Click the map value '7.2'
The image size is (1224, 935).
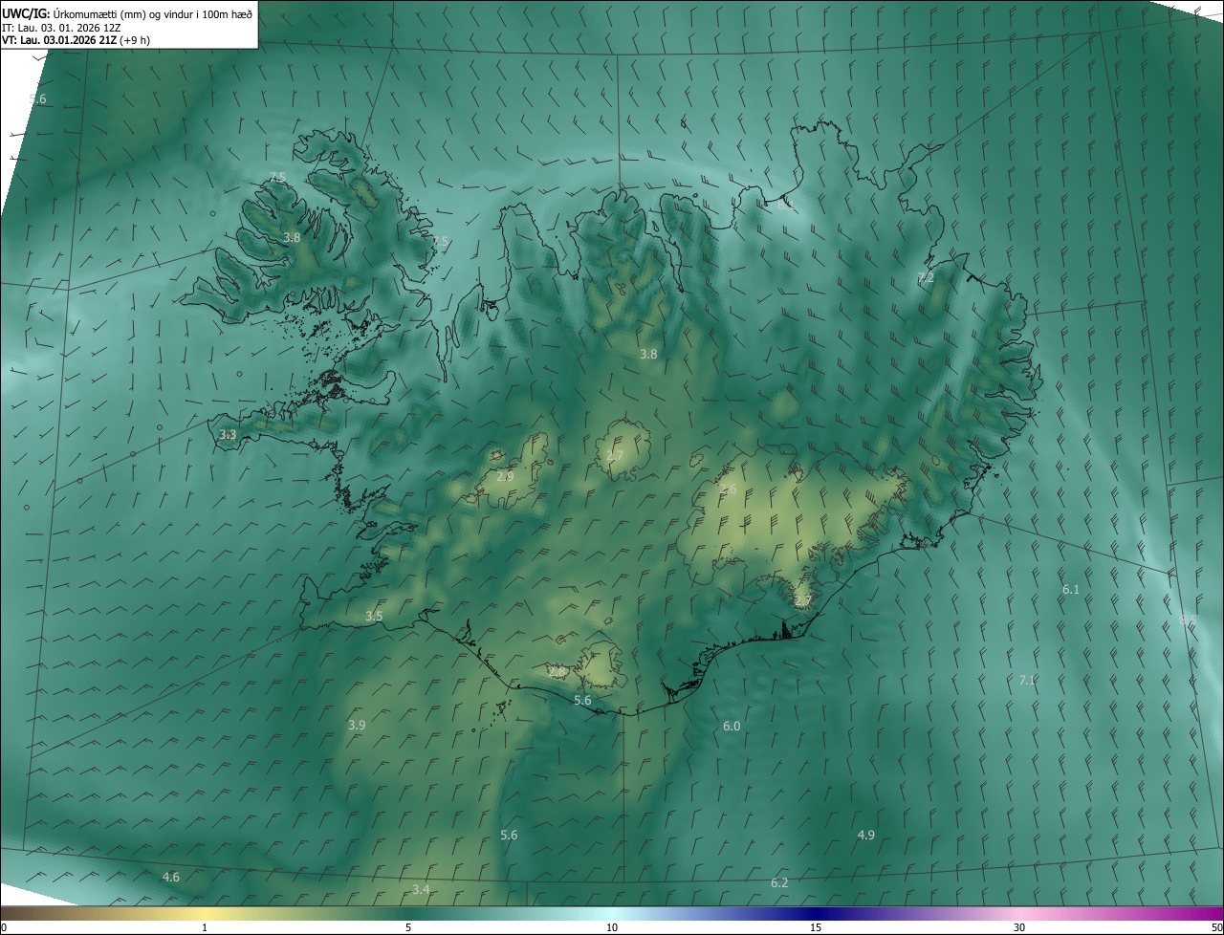click(926, 278)
